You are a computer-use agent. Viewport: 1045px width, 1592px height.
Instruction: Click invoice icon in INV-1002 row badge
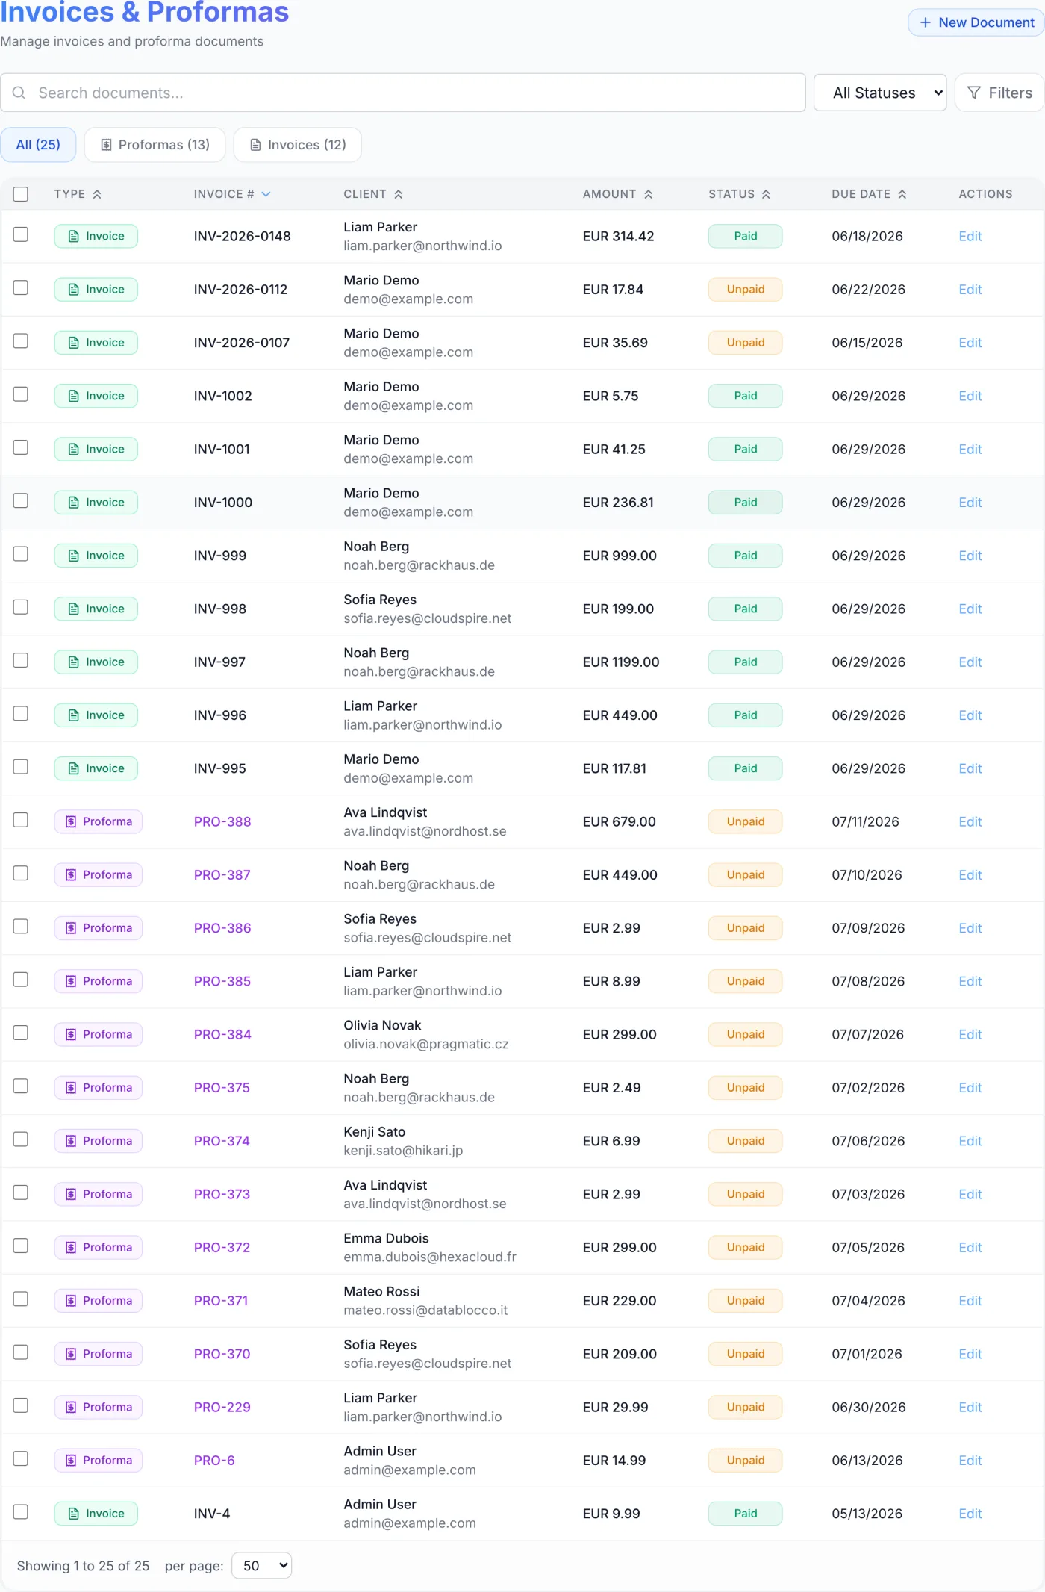(73, 396)
